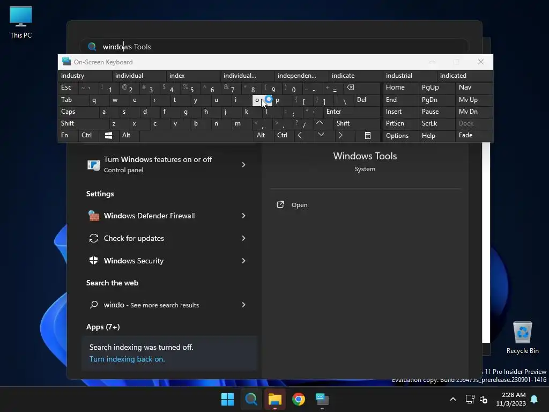Expand Windows Security result arrow
The width and height of the screenshot is (549, 412).
coord(243,261)
